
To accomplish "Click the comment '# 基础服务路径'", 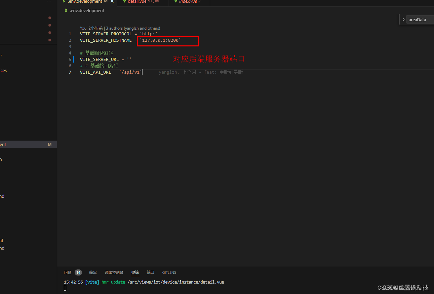I will (x=97, y=53).
